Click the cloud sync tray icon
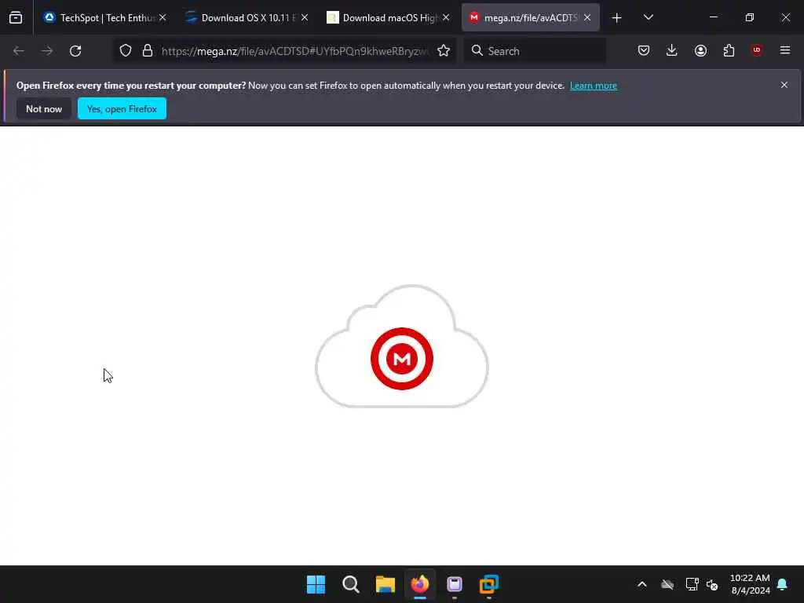This screenshot has height=603, width=804. click(x=667, y=584)
